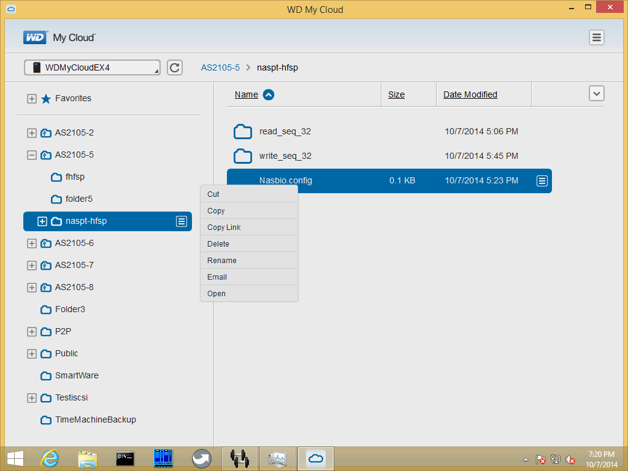Toggle the ascending sort arrow beside Name
Viewport: 628px width, 471px height.
[269, 95]
